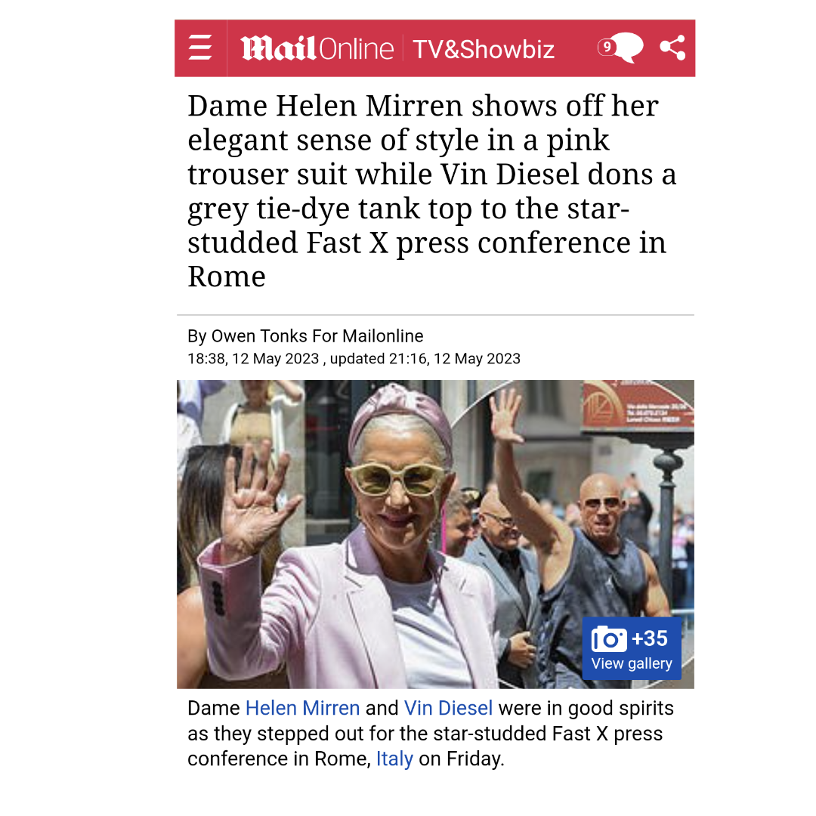This screenshot has width=816, height=816.
Task: Follow the Vin Diesel link
Action: (x=448, y=708)
